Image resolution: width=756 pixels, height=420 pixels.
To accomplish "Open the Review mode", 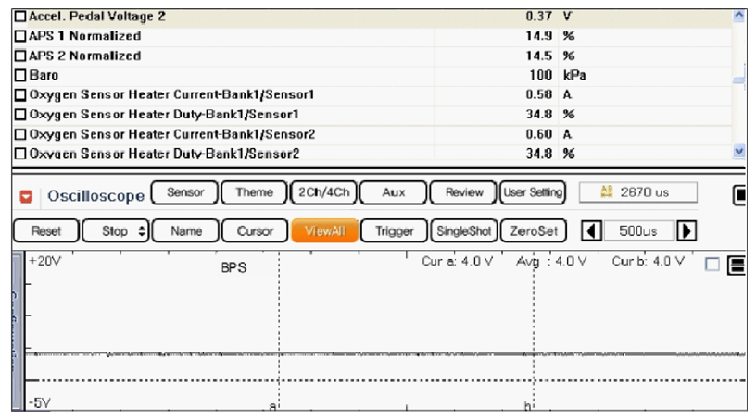I will pos(463,192).
